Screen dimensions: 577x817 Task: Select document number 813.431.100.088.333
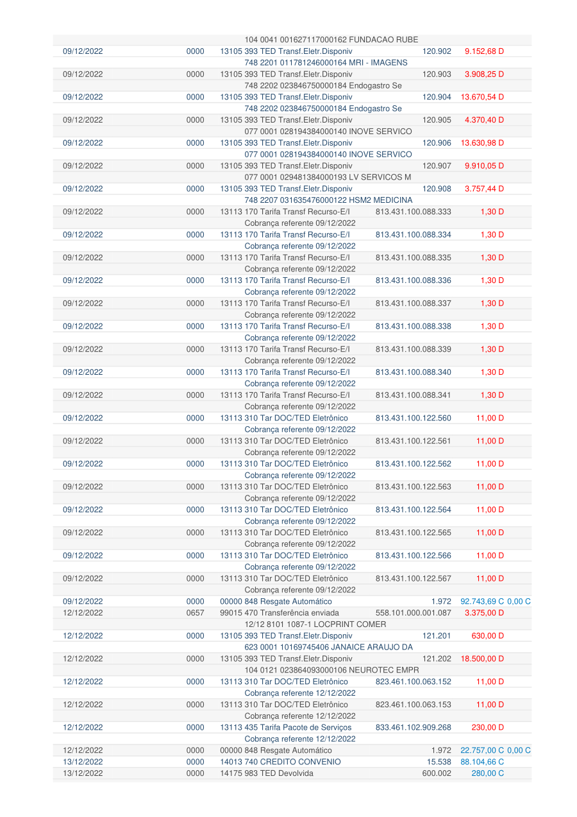click(413, 212)
